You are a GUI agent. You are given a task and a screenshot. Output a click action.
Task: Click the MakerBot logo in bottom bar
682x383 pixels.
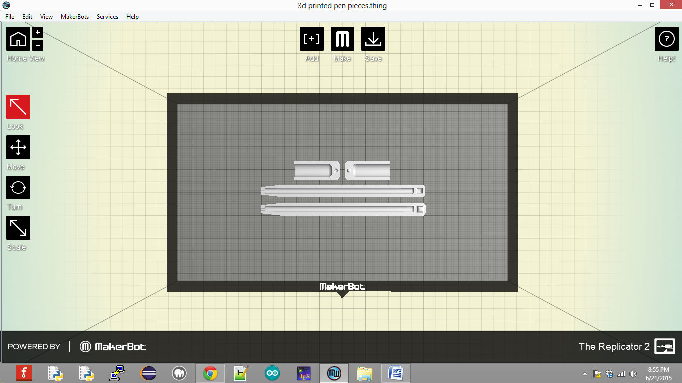(114, 346)
